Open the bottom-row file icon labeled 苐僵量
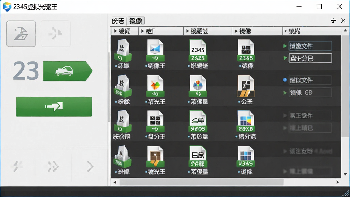The image size is (350, 197). [x=198, y=156]
